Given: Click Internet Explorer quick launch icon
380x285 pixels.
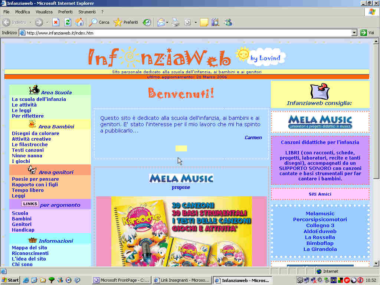Looking at the screenshot, I should coord(26,280).
